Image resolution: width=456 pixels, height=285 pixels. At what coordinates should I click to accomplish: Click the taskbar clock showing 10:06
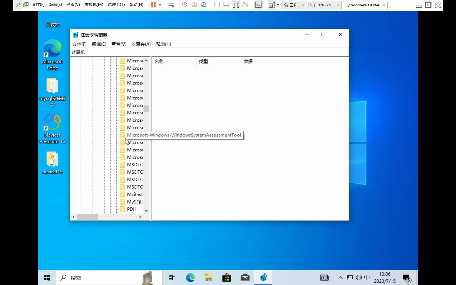click(x=385, y=278)
